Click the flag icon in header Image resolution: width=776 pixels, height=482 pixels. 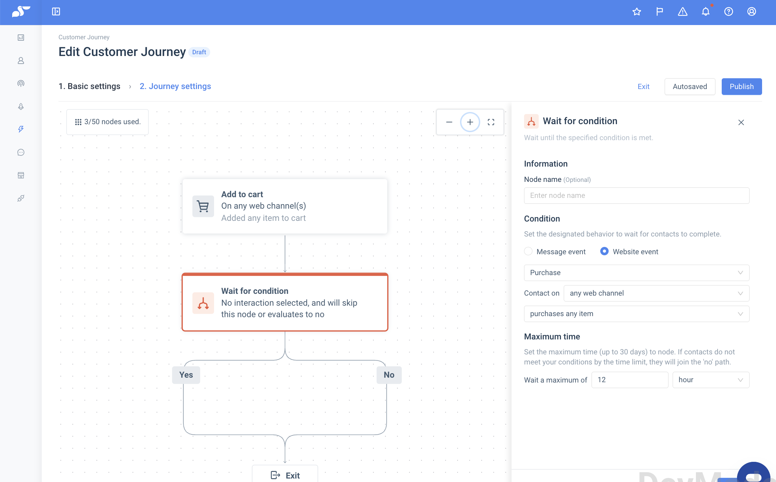[x=660, y=11]
